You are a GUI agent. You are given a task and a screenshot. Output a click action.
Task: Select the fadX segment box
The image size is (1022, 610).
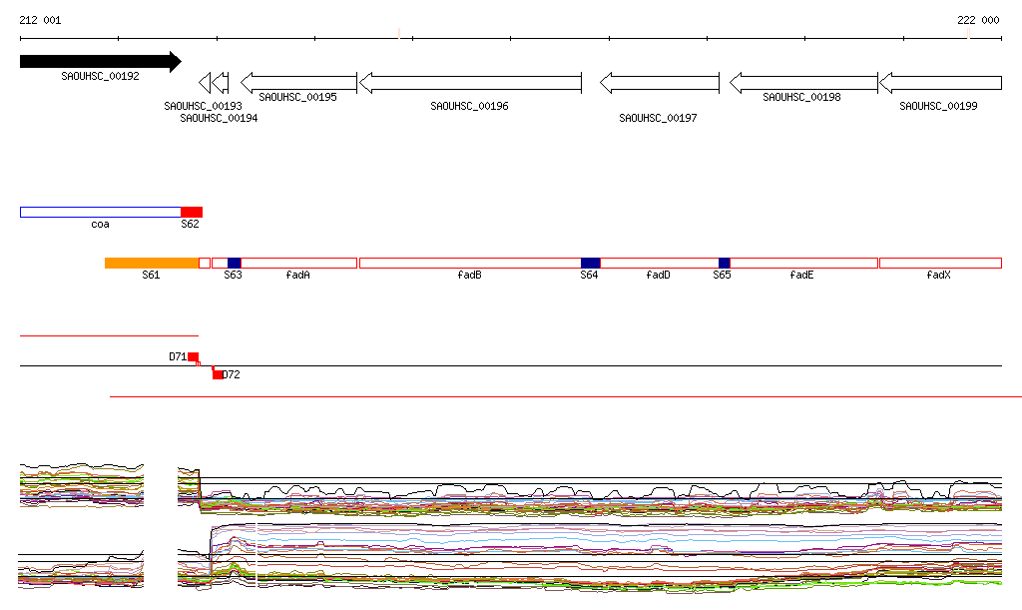[x=939, y=263]
